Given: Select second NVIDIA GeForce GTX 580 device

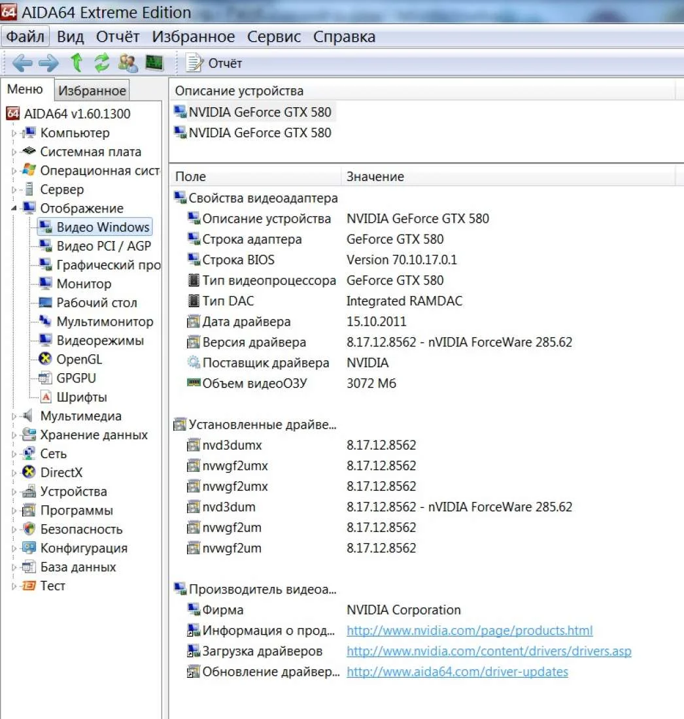Looking at the screenshot, I should pos(260,133).
